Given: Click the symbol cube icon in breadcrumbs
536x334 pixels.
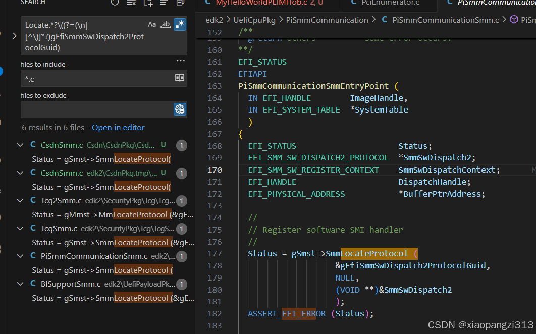Looking at the screenshot, I should 514,20.
